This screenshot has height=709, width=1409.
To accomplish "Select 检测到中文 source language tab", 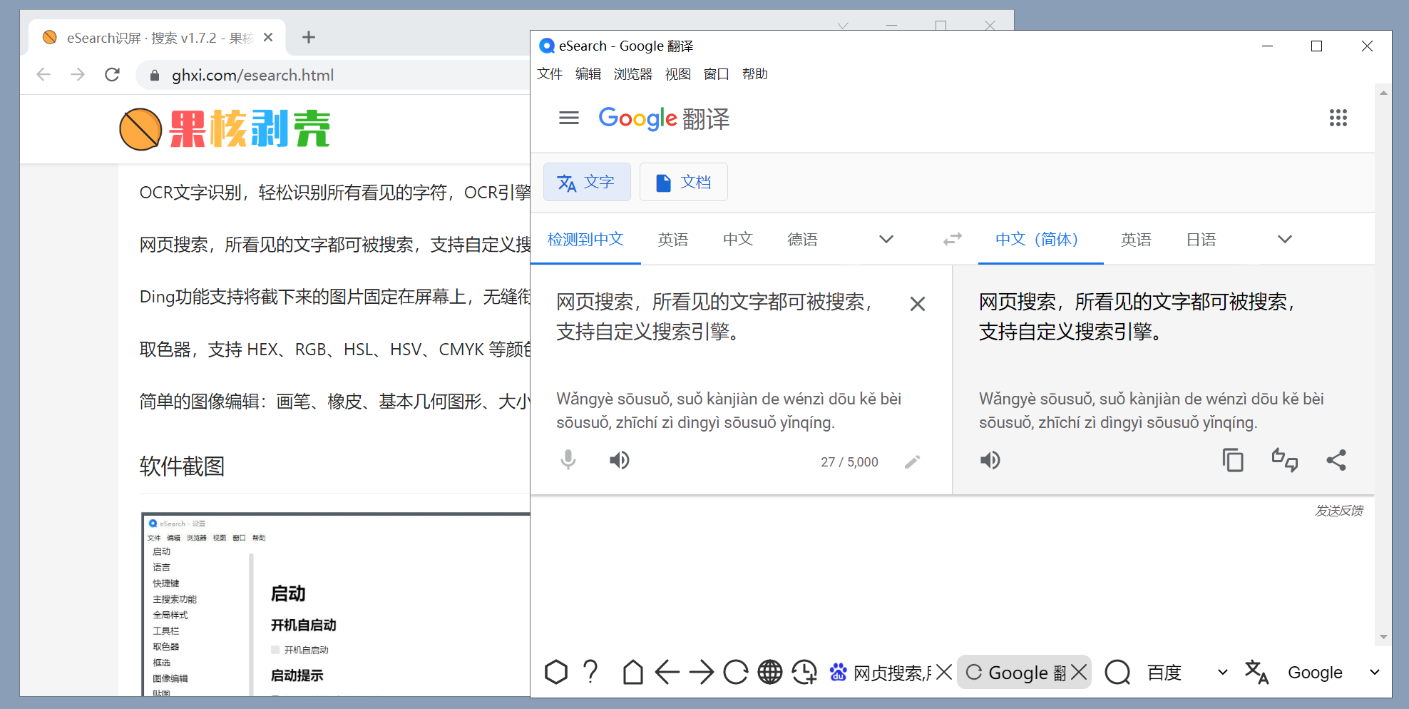I will (585, 239).
